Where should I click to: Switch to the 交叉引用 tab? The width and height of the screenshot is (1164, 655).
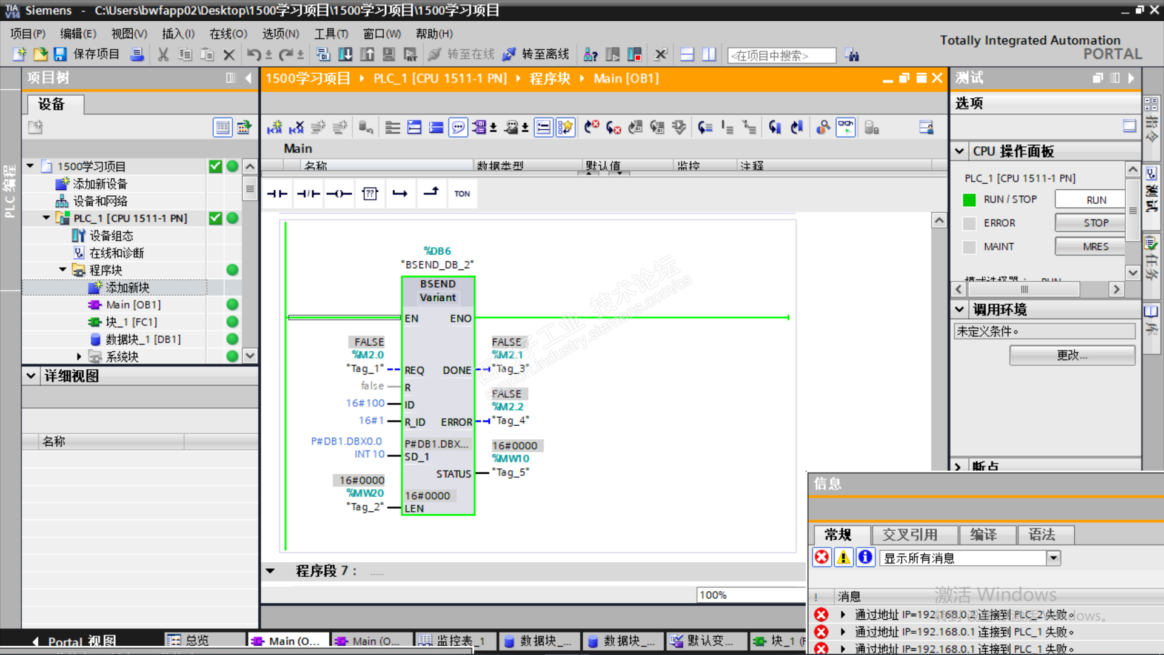point(910,535)
